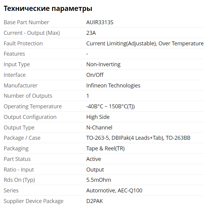Click the 'Infineon Technologies' manufacturer name

[113, 86]
